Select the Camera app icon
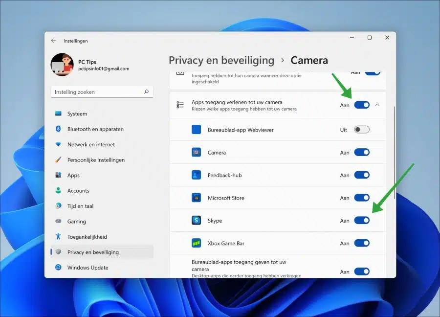The image size is (440, 317). [196, 153]
